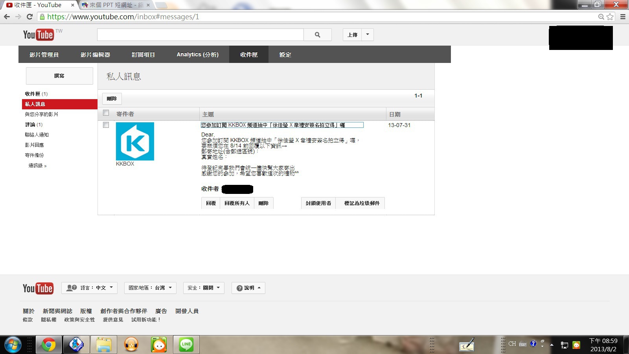Image resolution: width=629 pixels, height=354 pixels.
Task: Click the 新聞與網誌 footer link
Action: (58, 311)
